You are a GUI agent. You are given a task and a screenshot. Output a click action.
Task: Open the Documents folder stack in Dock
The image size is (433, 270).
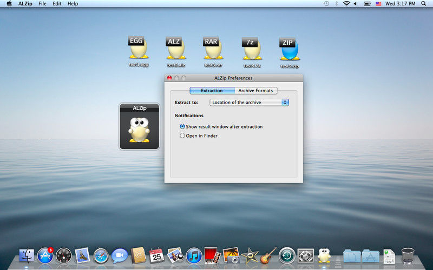(x=351, y=255)
